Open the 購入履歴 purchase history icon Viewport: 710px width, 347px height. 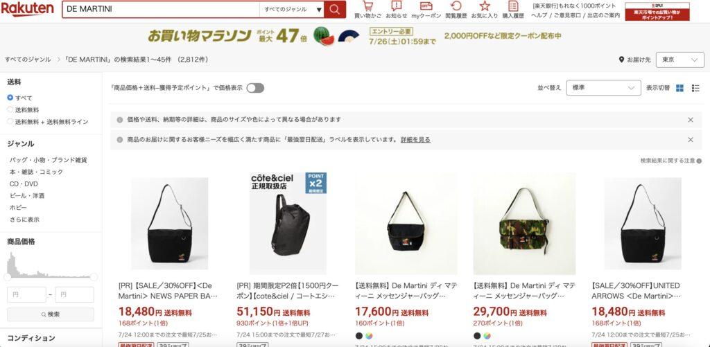513,6
